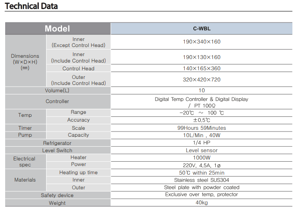Click the Heater 1000W value
295x210 pixels.
202,158
